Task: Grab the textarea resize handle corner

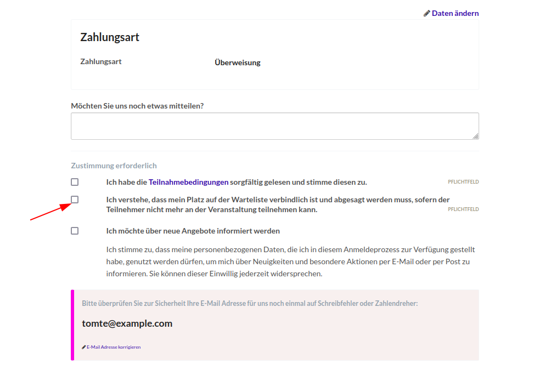Action: (475, 137)
